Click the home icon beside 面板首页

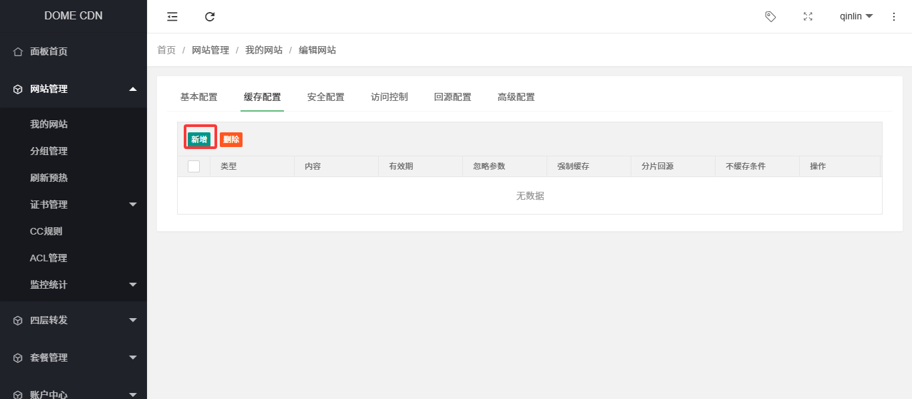[x=18, y=51]
